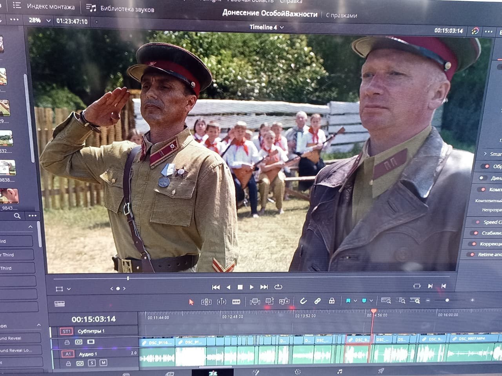Open the Справка menu
This screenshot has height=376, width=502.
(291, 2)
